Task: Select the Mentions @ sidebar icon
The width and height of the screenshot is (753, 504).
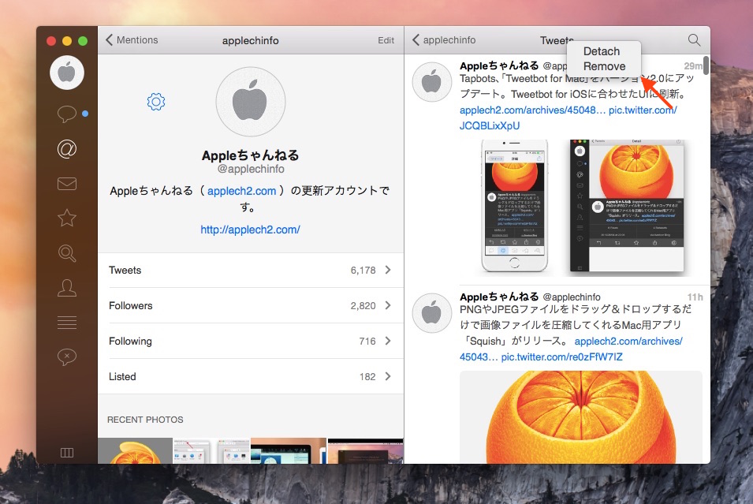Action: (67, 149)
